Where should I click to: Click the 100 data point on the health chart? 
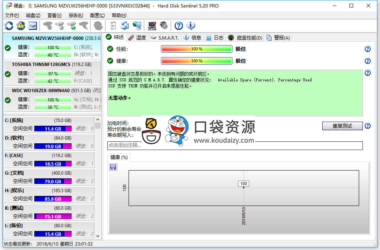tap(244, 188)
